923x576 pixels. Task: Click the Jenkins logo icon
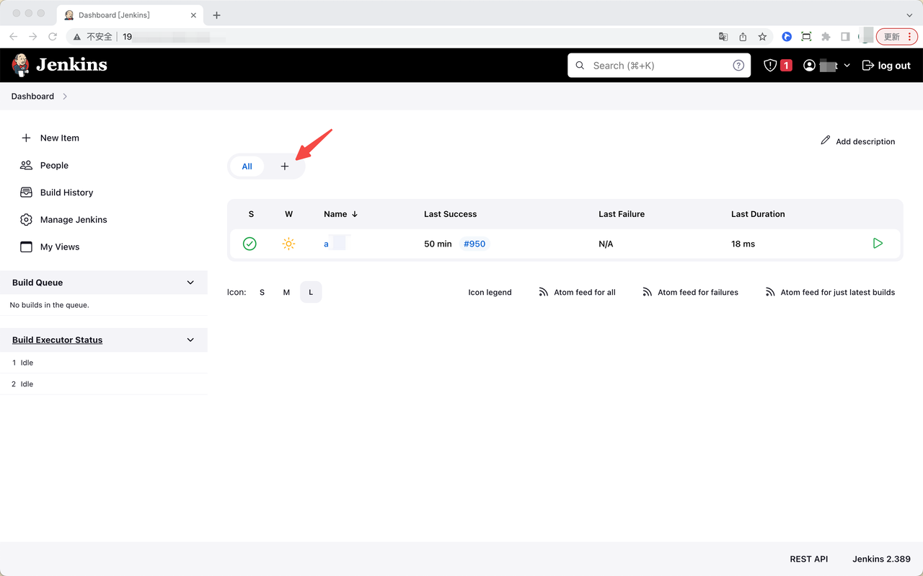[21, 65]
